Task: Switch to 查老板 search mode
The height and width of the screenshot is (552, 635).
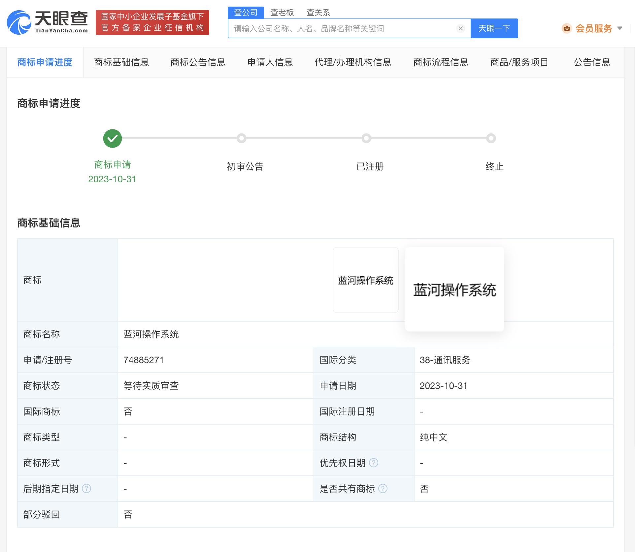Action: pyautogui.click(x=282, y=13)
